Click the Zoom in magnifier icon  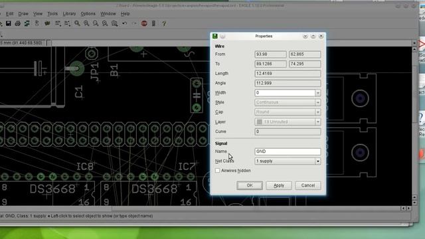86,24
